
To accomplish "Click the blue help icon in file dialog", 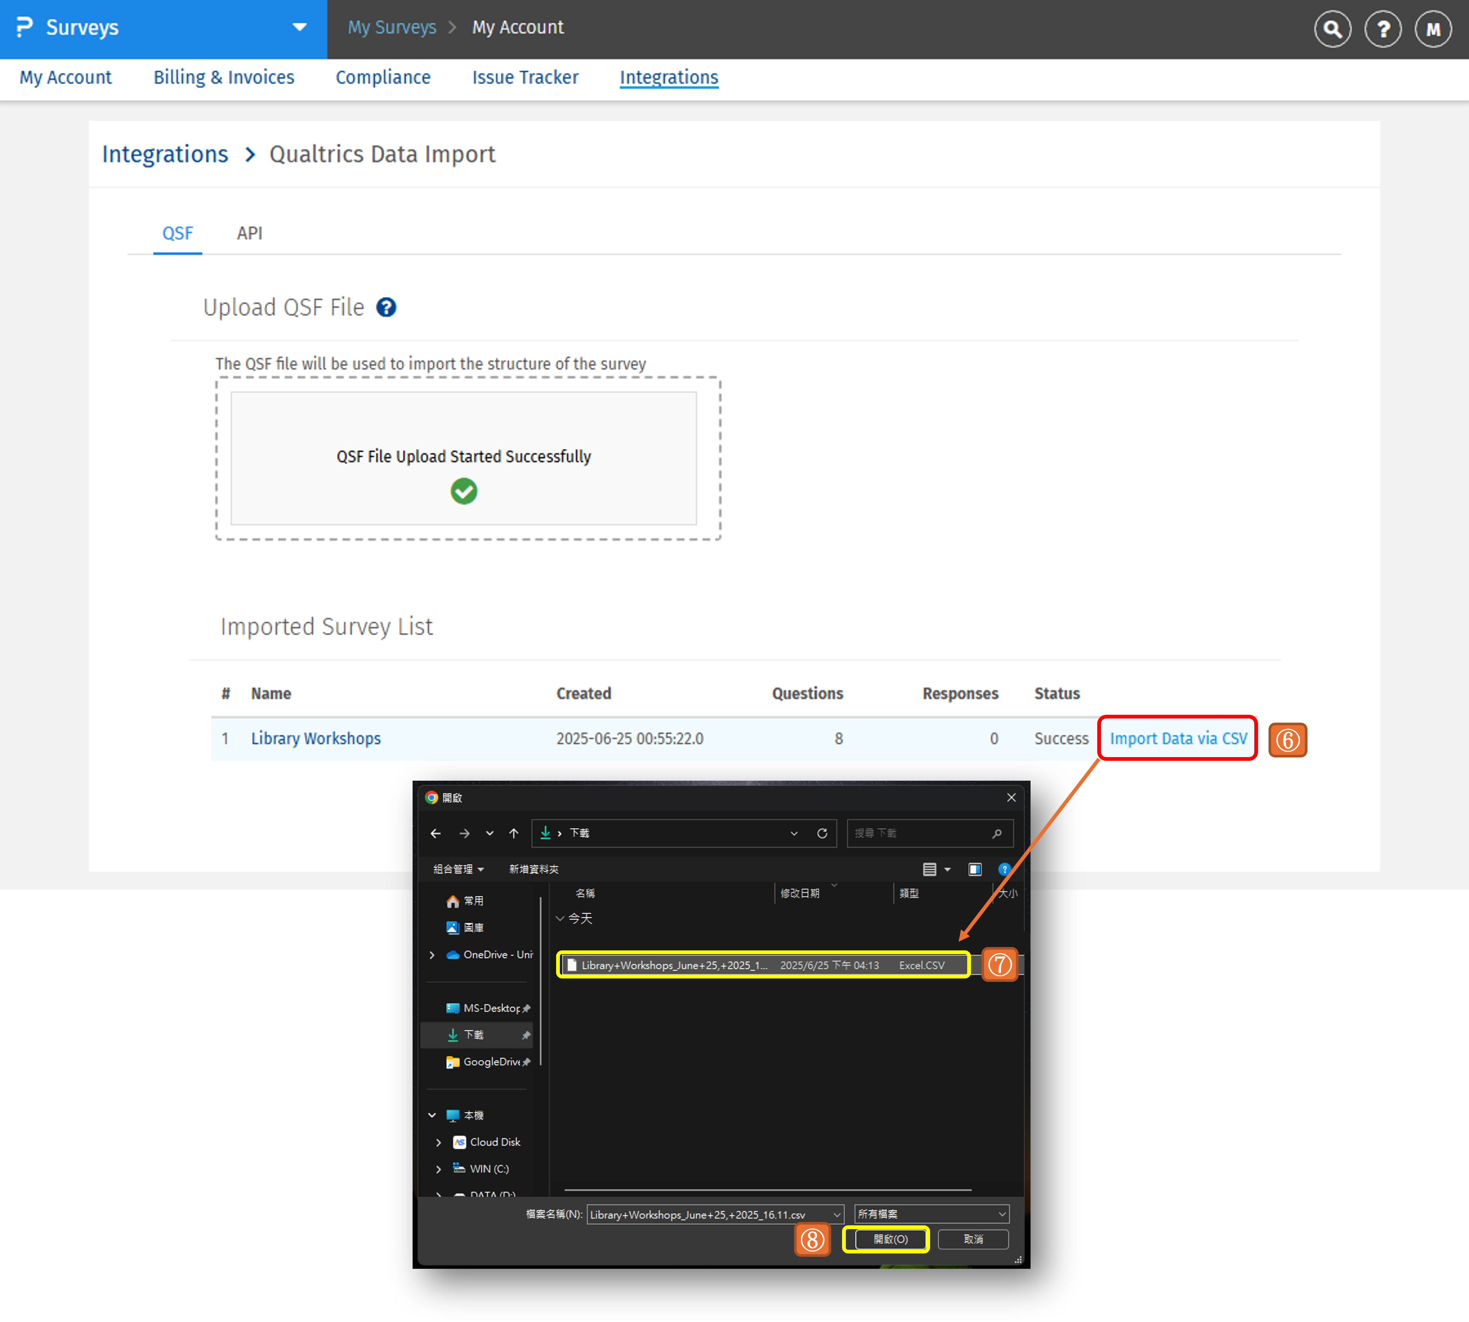I will click(x=1004, y=869).
